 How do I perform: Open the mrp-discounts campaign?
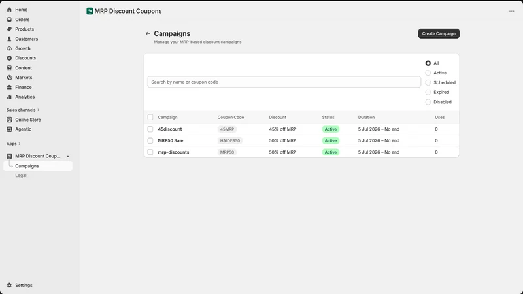point(173,152)
